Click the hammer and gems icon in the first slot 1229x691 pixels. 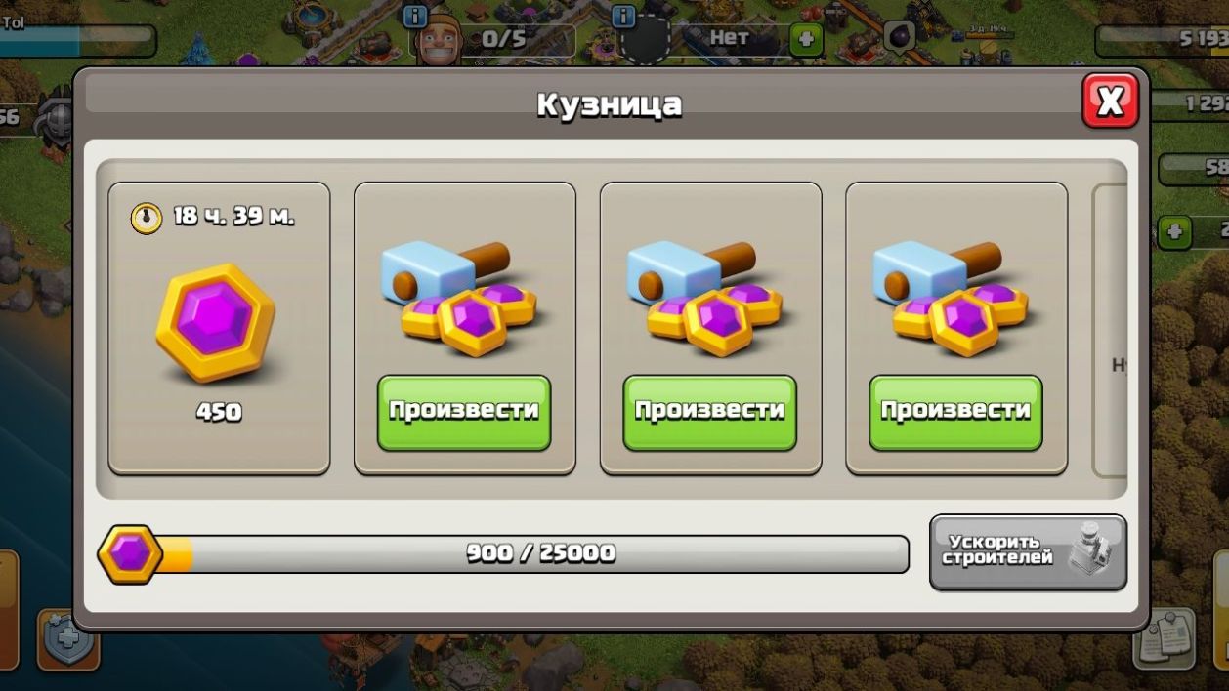(457, 297)
